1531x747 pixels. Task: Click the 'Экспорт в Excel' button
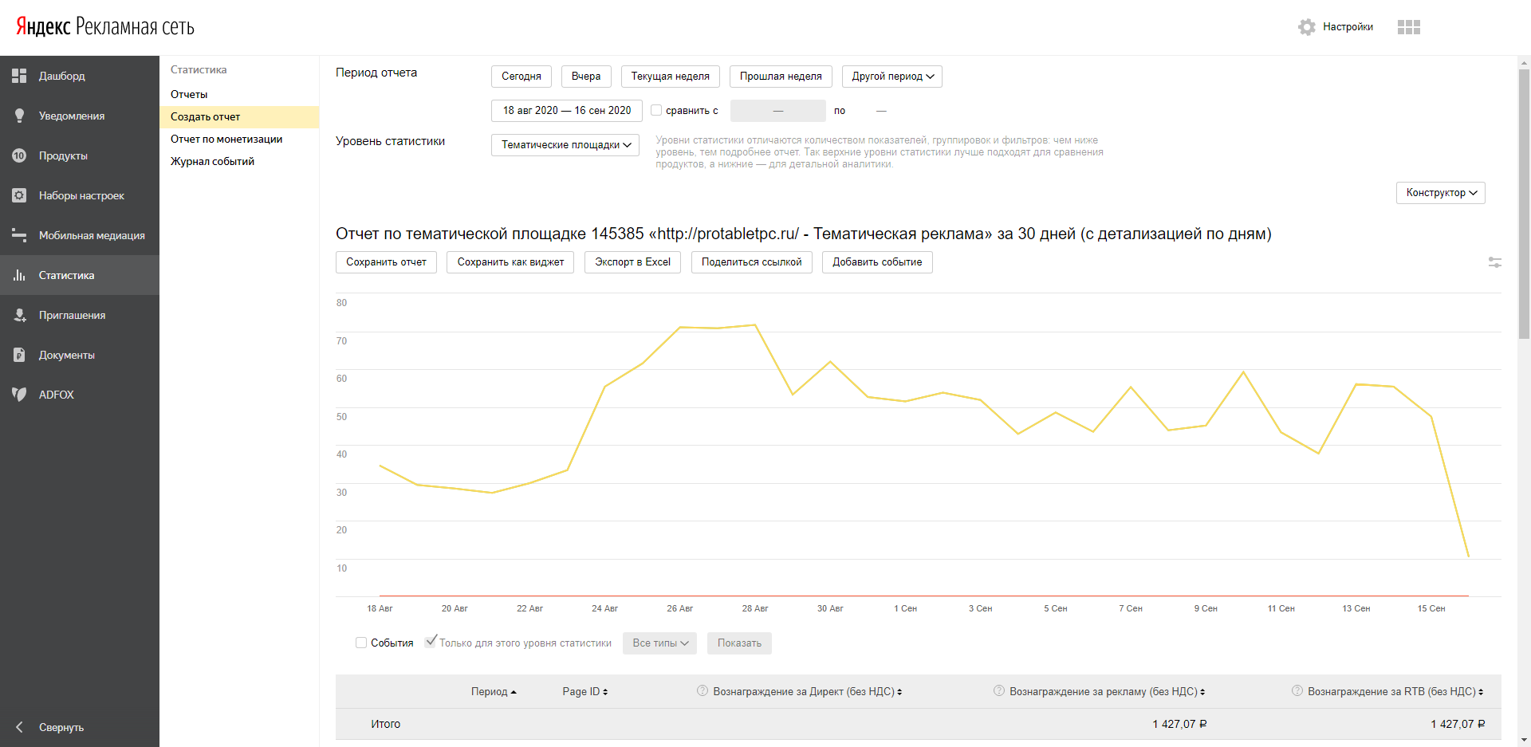pos(632,262)
